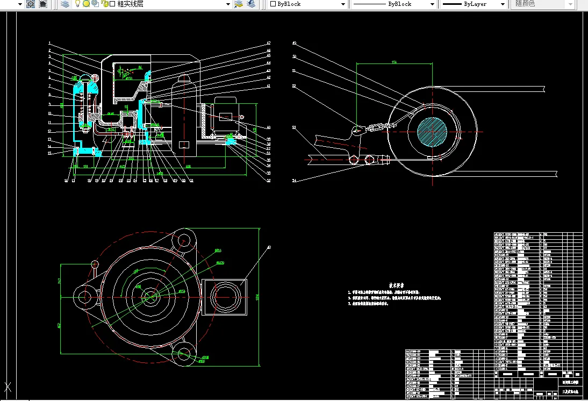The width and height of the screenshot is (588, 401).
Task: Open the Layer Properties Manager
Action: point(65,4)
